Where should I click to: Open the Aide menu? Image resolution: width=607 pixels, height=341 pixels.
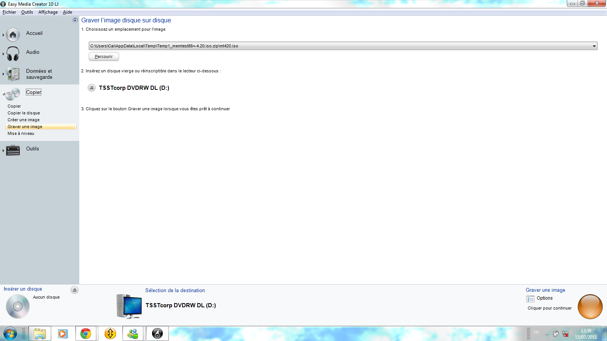68,12
